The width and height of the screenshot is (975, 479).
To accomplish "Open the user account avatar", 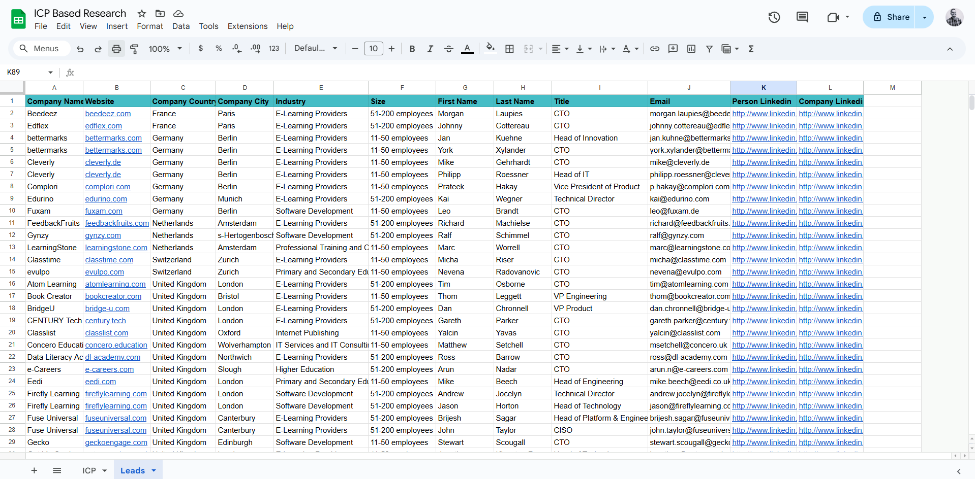I will pos(954,17).
